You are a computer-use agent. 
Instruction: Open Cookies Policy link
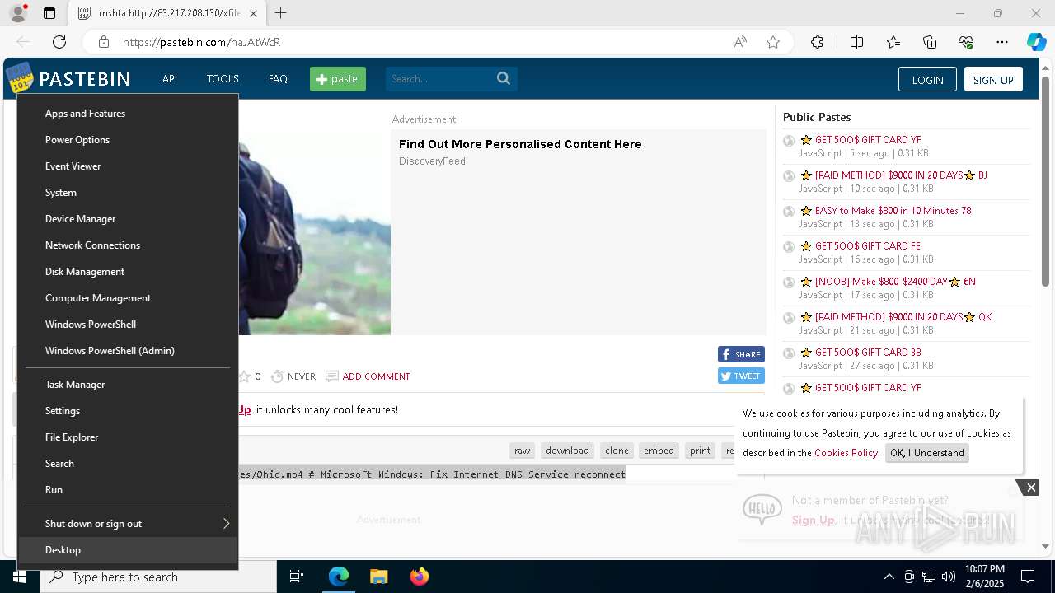point(846,453)
